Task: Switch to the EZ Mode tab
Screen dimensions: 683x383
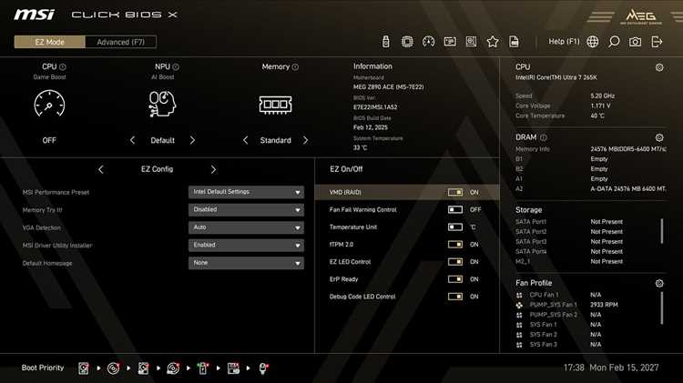Action: point(50,42)
